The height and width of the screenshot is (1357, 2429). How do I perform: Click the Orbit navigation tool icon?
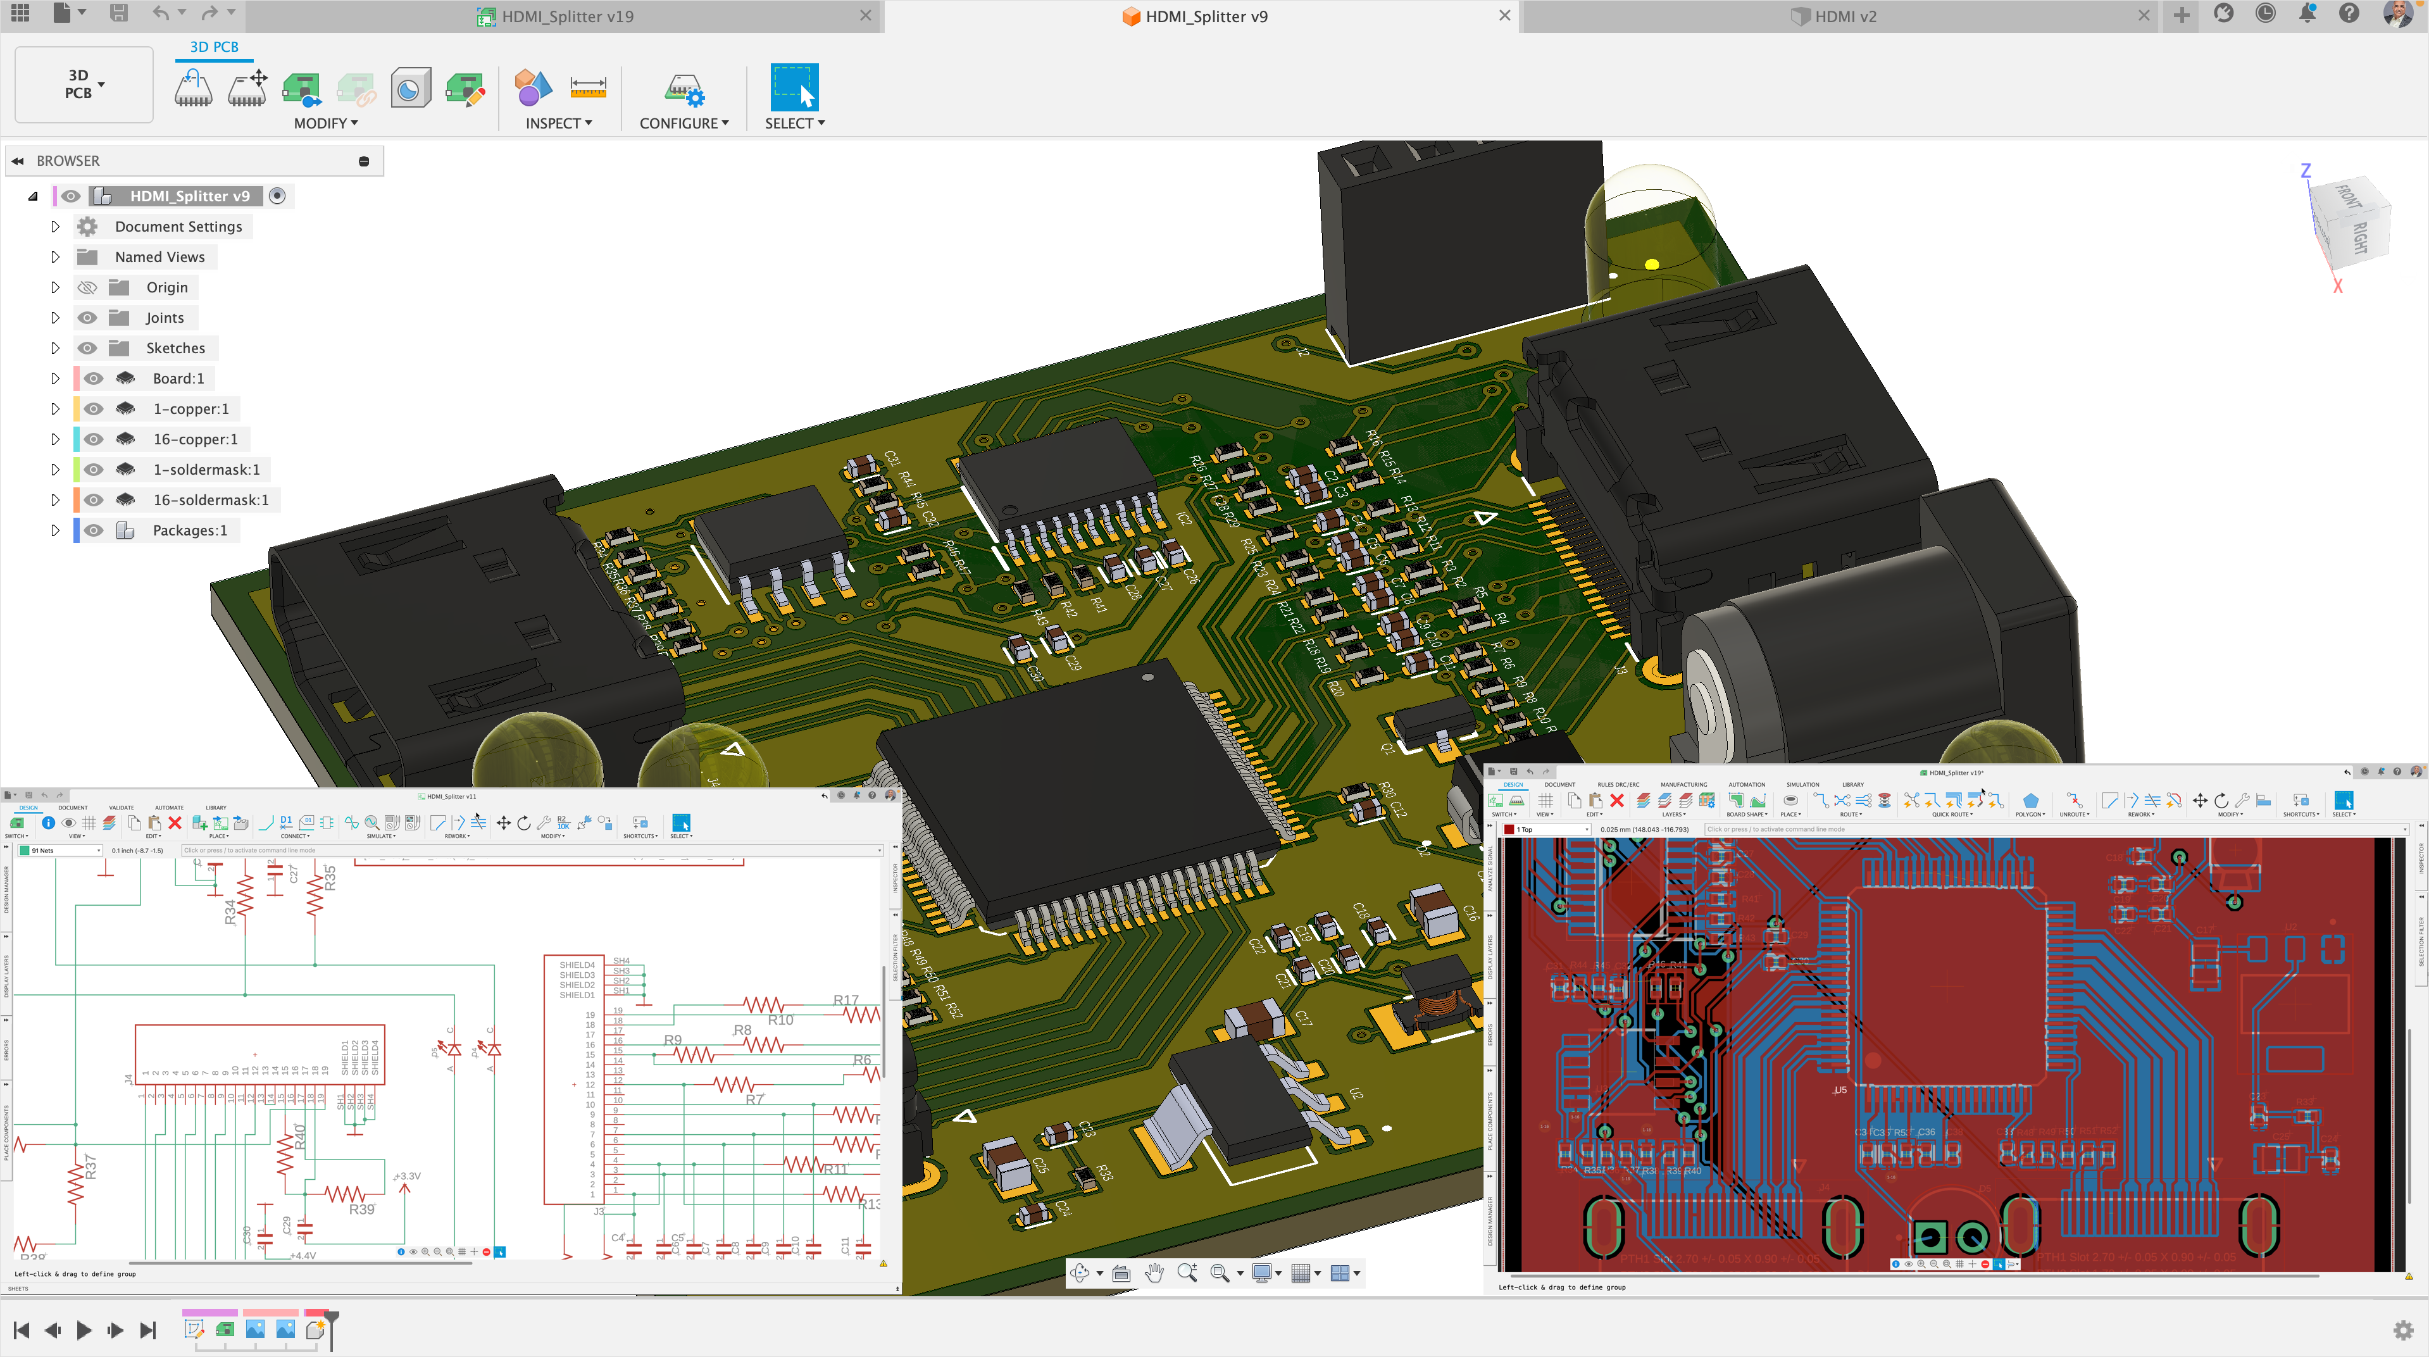[x=1080, y=1273]
